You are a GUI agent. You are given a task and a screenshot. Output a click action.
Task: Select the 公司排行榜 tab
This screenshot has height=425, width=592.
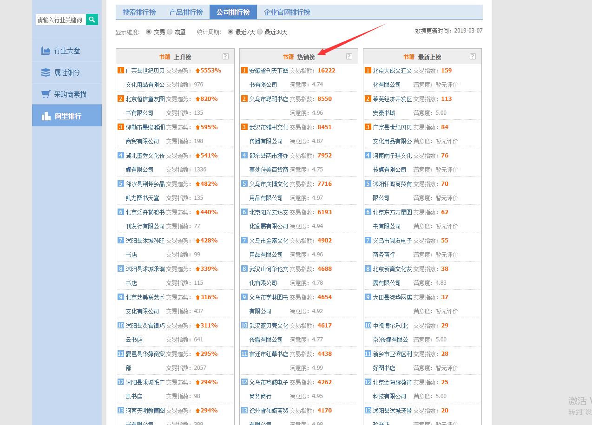pos(233,12)
